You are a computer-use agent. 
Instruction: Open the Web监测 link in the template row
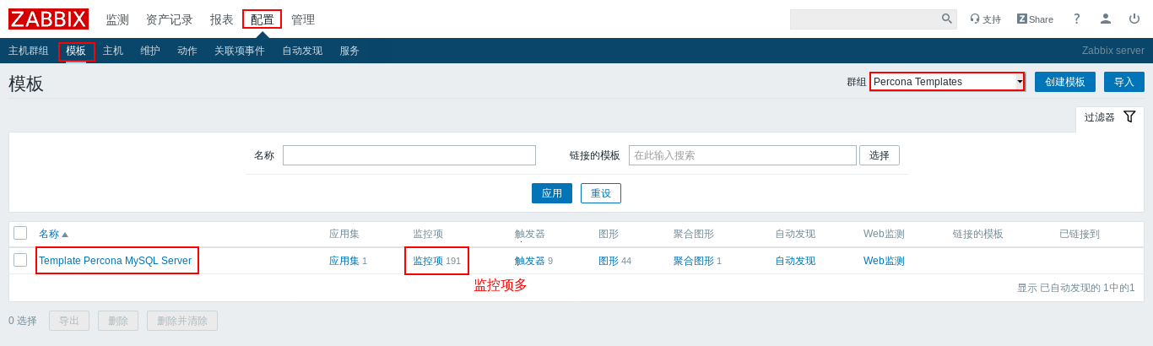[884, 261]
